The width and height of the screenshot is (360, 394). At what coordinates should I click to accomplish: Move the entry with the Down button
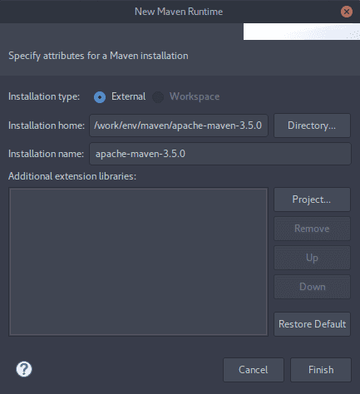(x=312, y=287)
